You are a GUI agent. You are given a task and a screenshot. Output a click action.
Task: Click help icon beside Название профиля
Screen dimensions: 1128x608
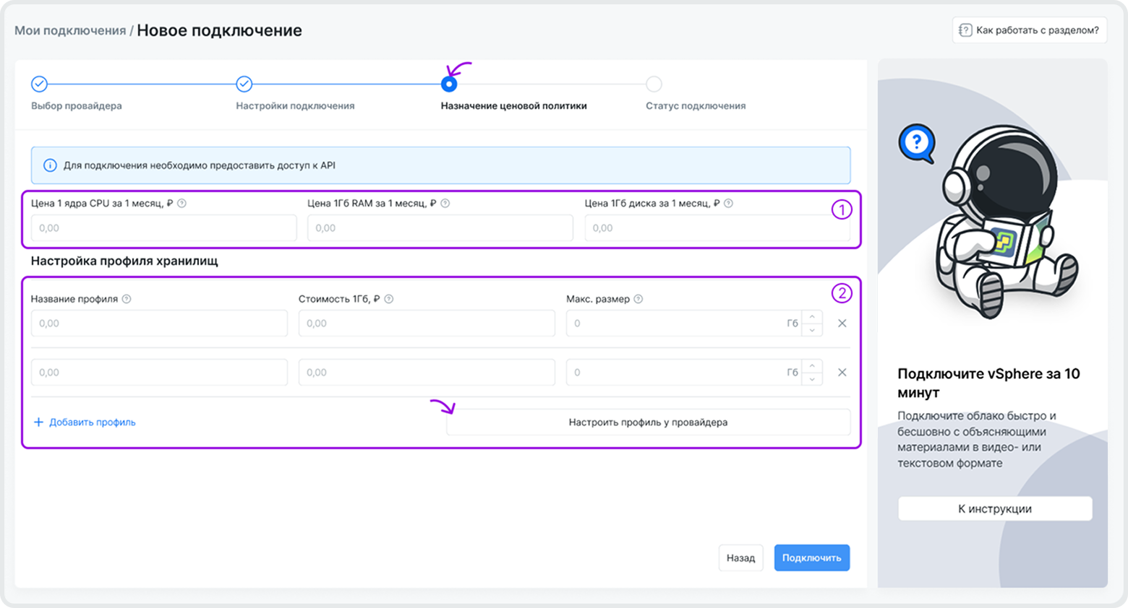tap(127, 299)
